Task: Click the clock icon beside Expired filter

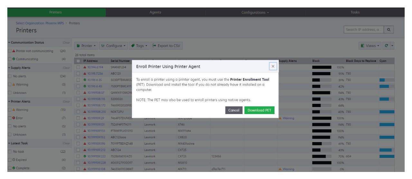Action: click(14, 160)
